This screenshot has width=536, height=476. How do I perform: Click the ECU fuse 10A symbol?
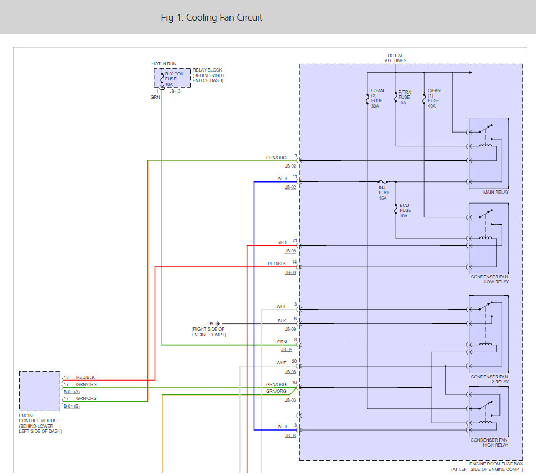coord(396,209)
